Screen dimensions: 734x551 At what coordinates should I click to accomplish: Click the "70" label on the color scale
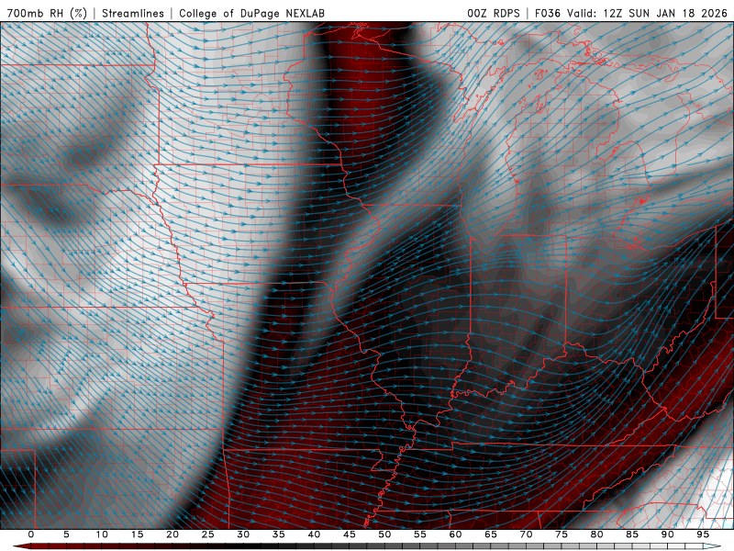click(x=526, y=534)
